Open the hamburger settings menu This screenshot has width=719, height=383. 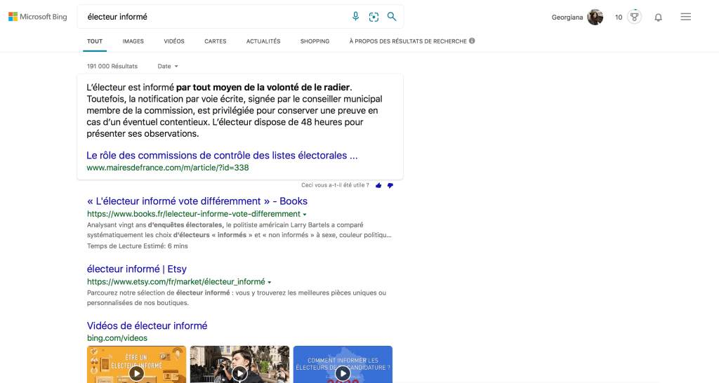686,17
